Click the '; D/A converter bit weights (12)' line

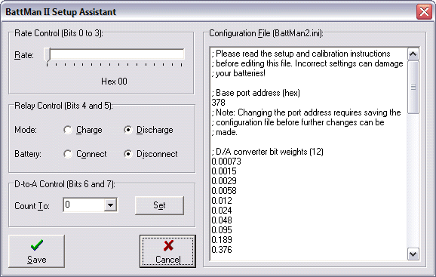[x=267, y=152]
